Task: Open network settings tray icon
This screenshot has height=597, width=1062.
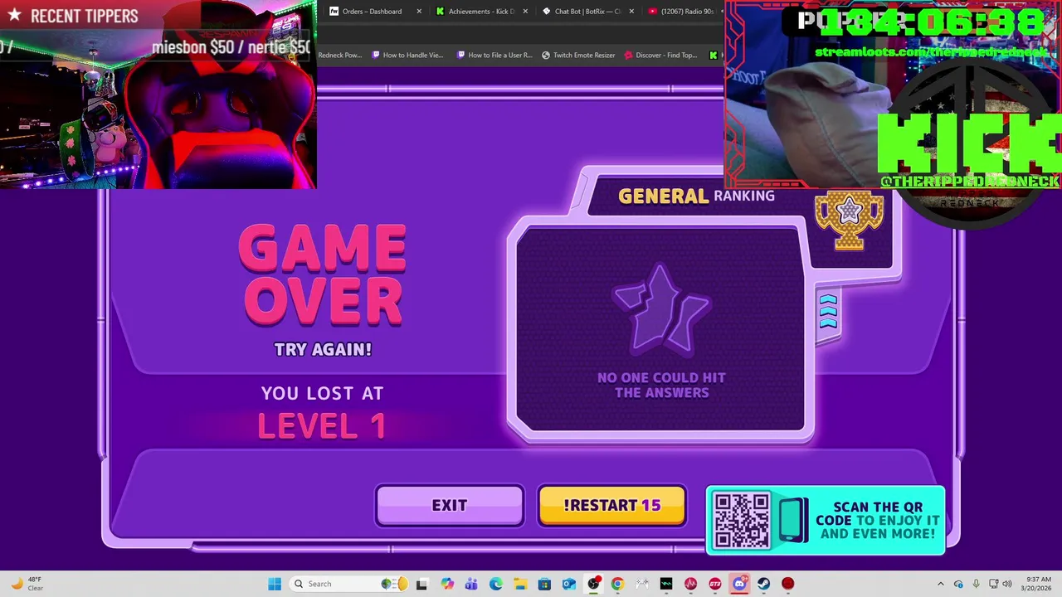Action: pyautogui.click(x=993, y=584)
